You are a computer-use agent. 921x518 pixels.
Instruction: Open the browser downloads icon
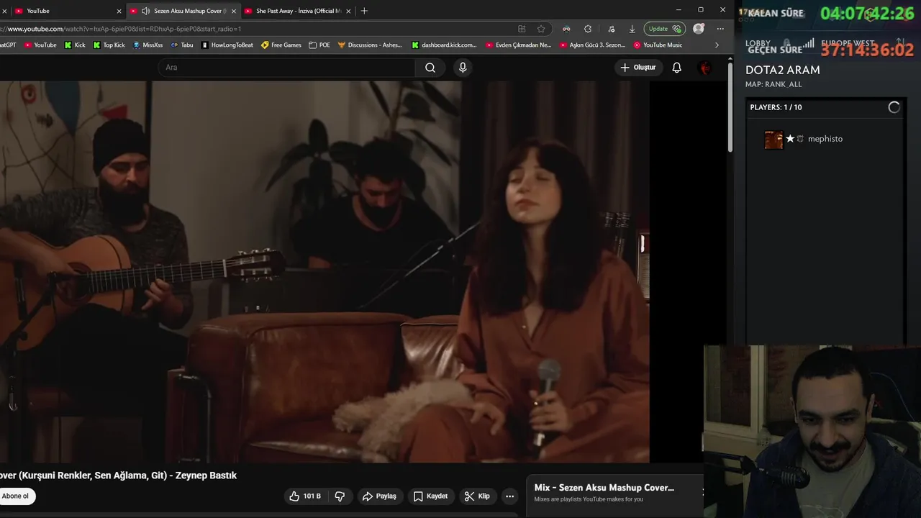tap(632, 29)
